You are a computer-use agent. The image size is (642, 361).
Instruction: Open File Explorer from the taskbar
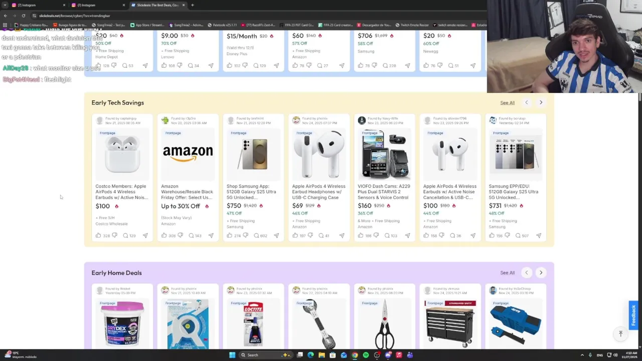(322, 355)
